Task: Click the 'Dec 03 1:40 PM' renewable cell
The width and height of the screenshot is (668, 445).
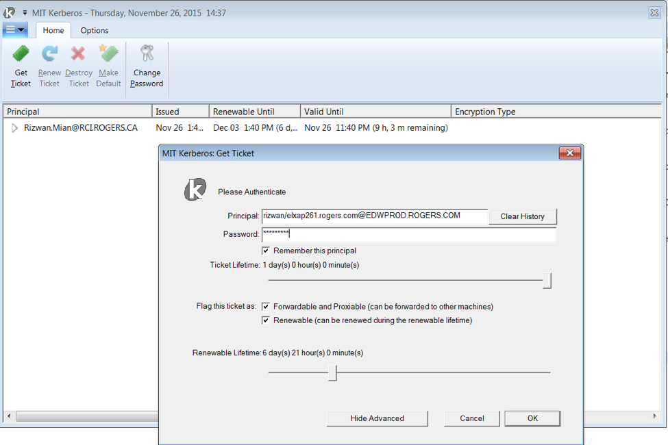Action: (x=255, y=128)
